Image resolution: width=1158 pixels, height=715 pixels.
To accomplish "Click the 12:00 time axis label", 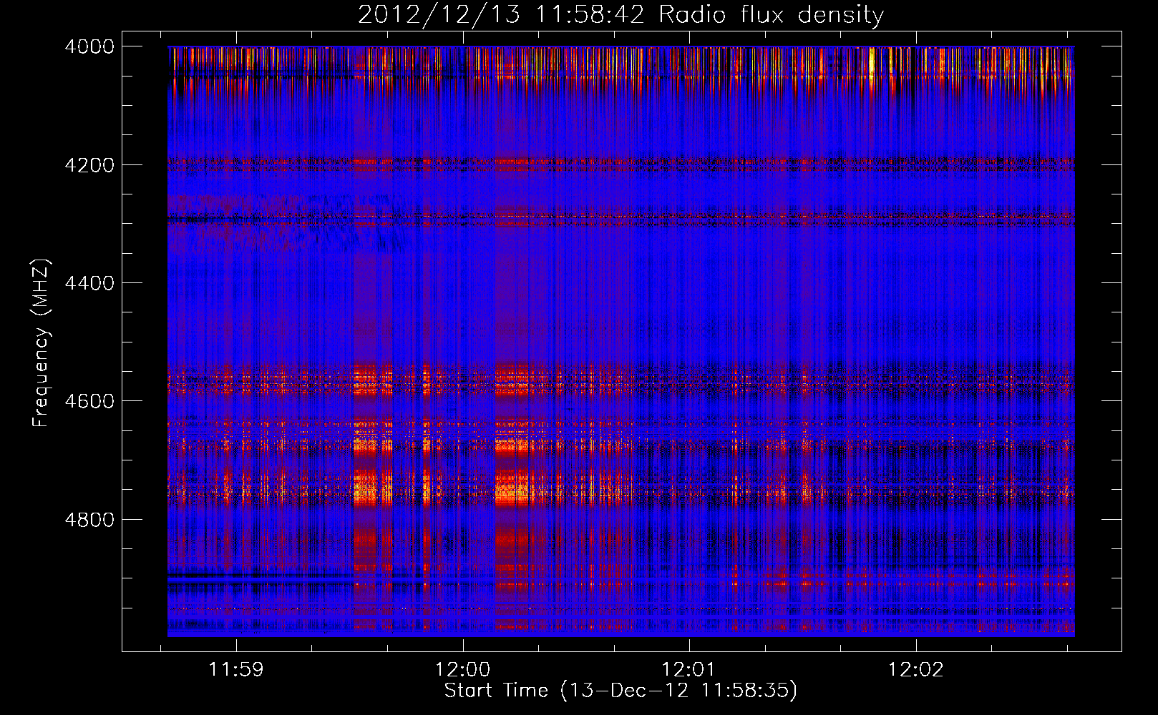I will click(462, 670).
